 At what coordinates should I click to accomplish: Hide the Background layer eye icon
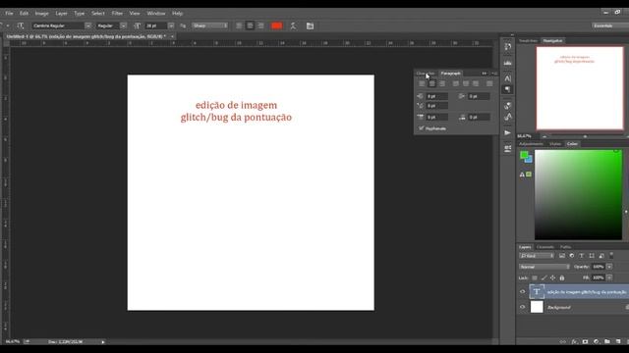522,307
